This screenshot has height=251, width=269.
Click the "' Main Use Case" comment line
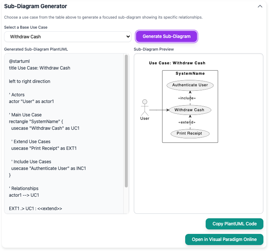[25, 115]
